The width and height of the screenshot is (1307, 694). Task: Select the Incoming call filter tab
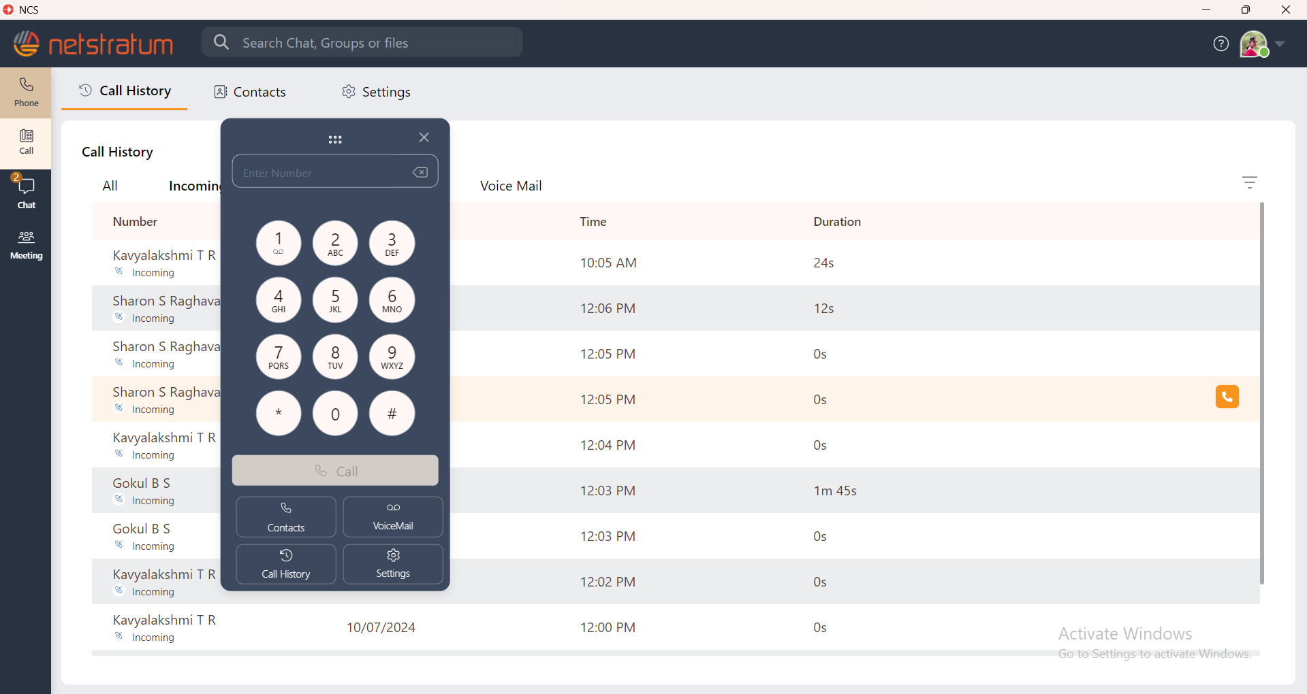pyautogui.click(x=195, y=186)
